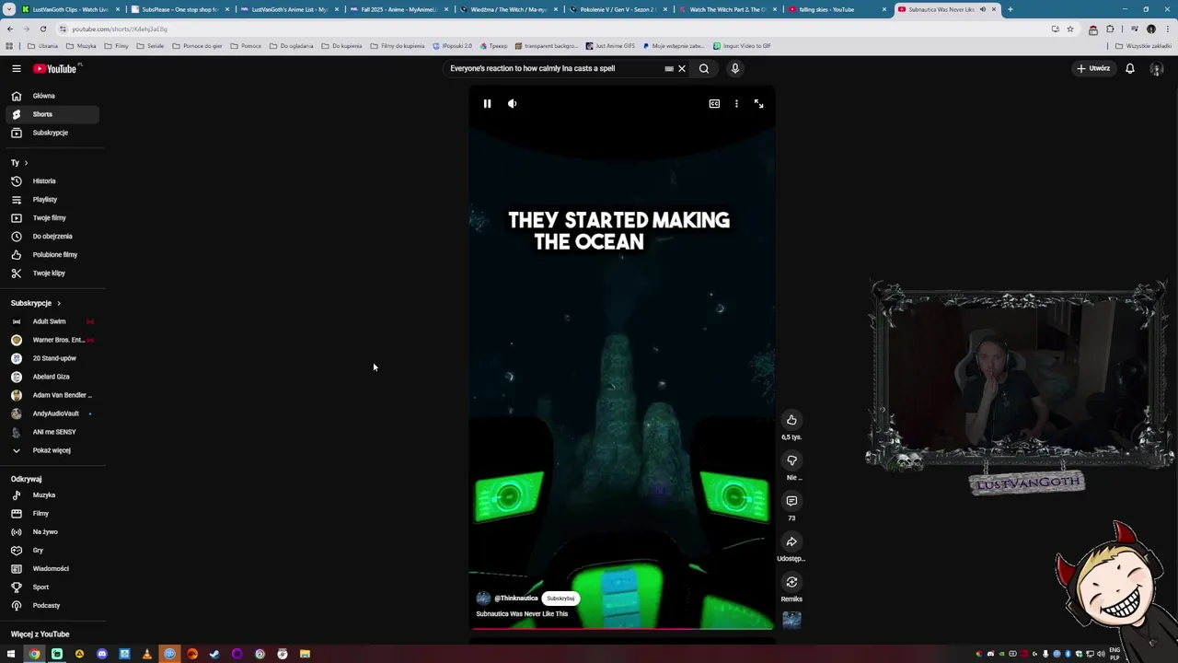Switch to the SubsPlease browser tab
Viewport: 1178px width, 663px height.
[x=179, y=9]
